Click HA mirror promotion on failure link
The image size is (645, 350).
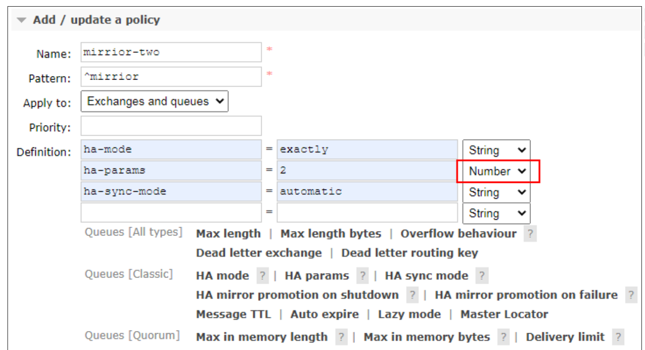527,295
